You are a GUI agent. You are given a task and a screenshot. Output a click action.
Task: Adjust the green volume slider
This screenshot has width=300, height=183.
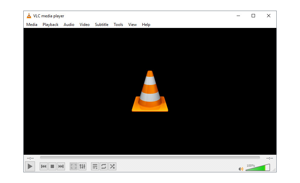point(257,168)
